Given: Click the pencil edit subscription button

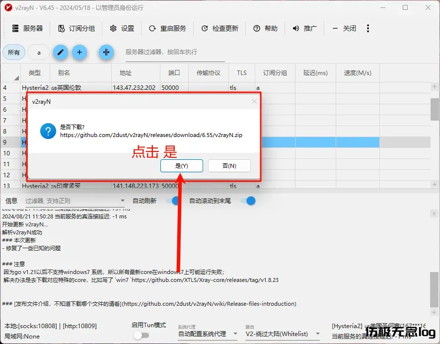Looking at the screenshot, I should pyautogui.click(x=60, y=52).
